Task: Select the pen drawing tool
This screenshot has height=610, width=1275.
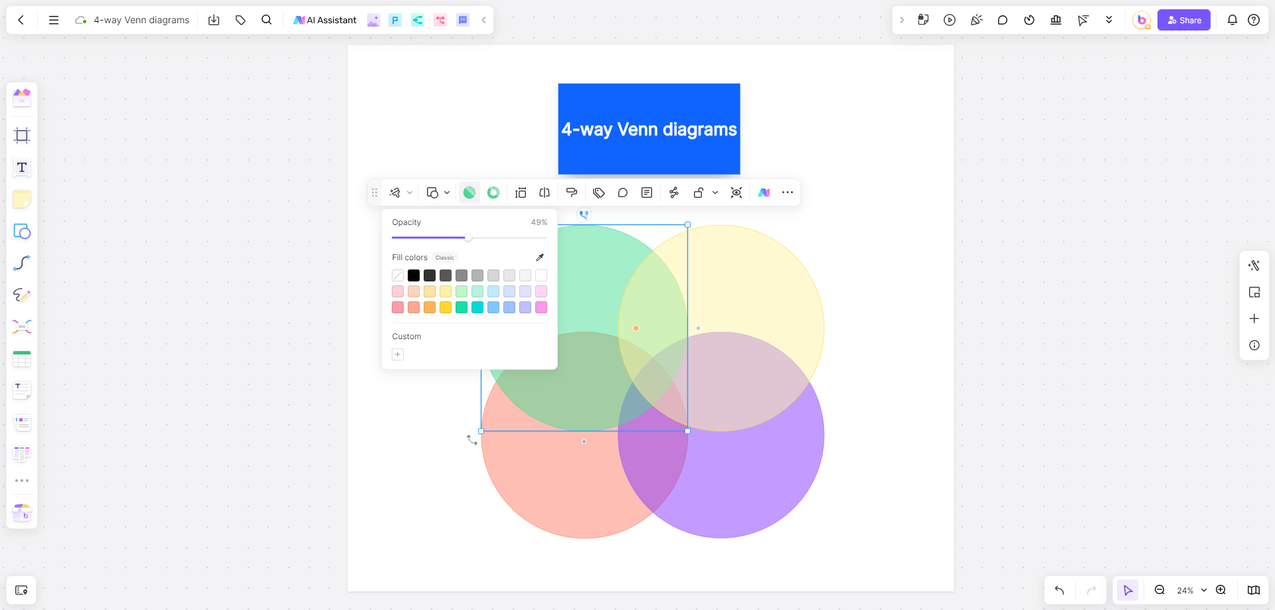Action: point(22,295)
